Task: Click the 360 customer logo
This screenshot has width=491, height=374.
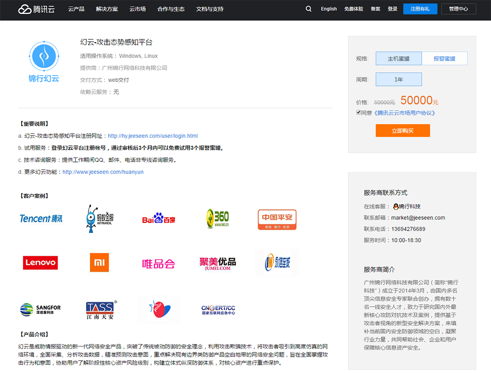Action: pos(218,218)
